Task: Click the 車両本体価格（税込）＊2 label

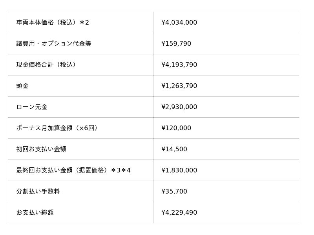Action: 53,22
